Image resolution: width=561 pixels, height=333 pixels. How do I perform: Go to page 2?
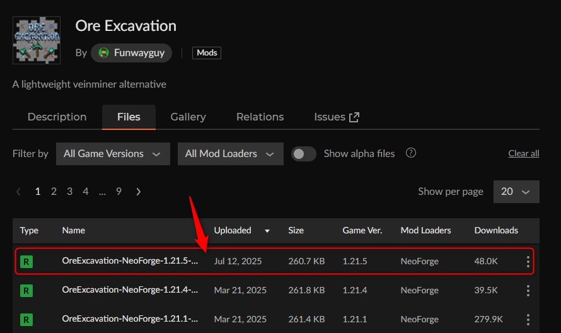click(54, 192)
